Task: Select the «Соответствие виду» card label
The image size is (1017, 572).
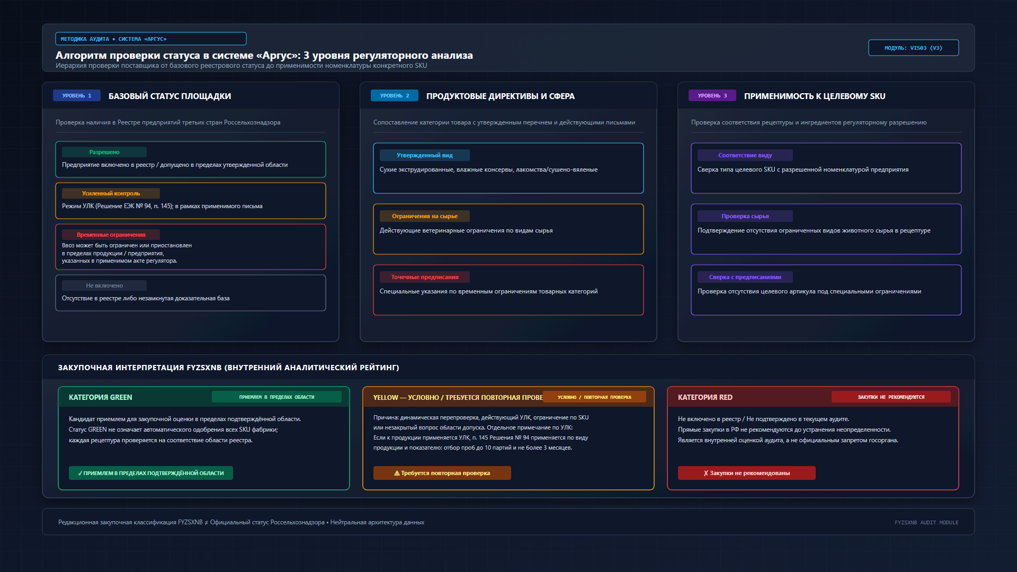Action: click(745, 155)
